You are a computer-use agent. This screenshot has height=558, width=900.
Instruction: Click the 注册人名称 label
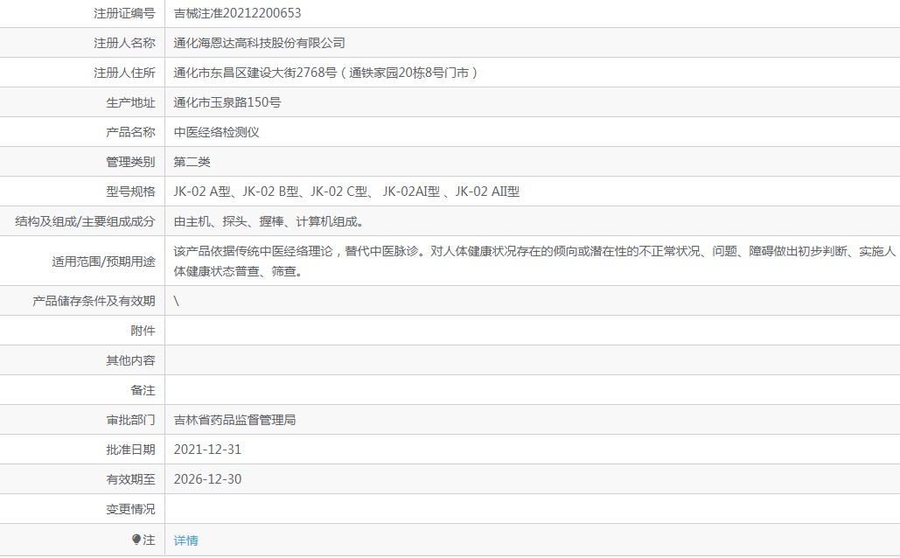(124, 43)
